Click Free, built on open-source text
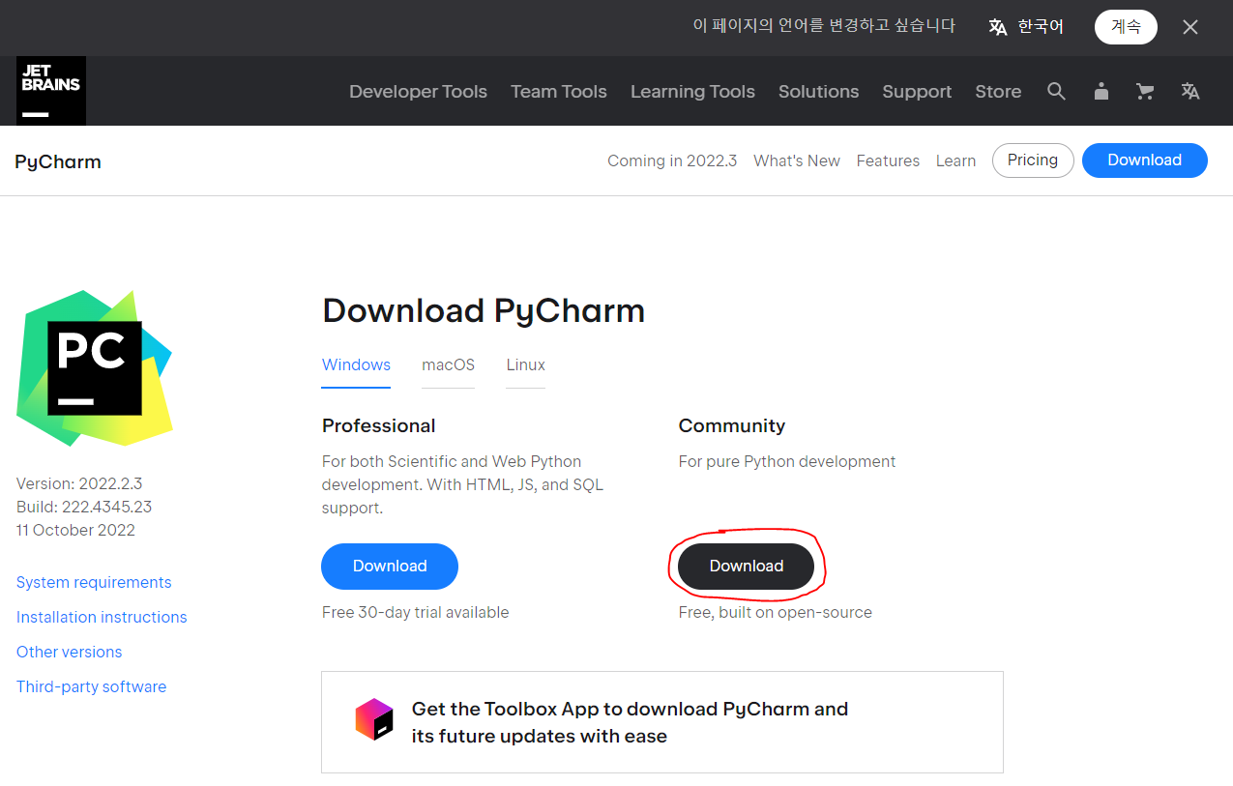This screenshot has width=1233, height=786. click(x=775, y=612)
